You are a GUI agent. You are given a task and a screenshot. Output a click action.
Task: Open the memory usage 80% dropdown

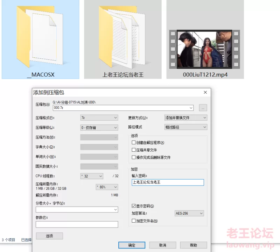click(x=107, y=187)
